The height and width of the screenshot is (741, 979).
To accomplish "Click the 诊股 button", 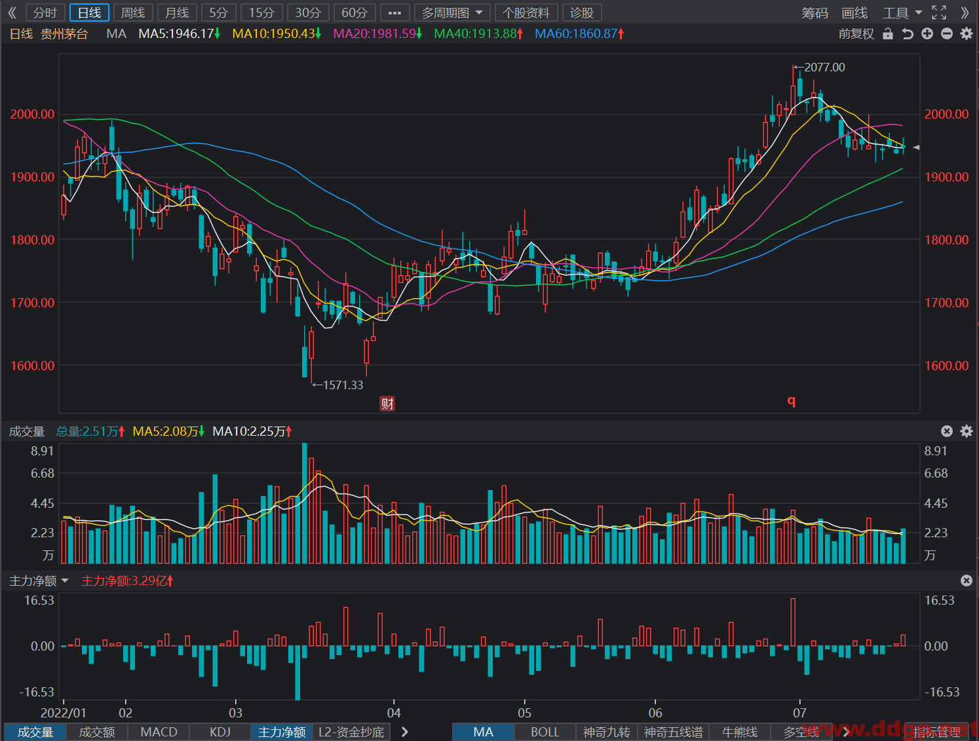I will pyautogui.click(x=582, y=12).
